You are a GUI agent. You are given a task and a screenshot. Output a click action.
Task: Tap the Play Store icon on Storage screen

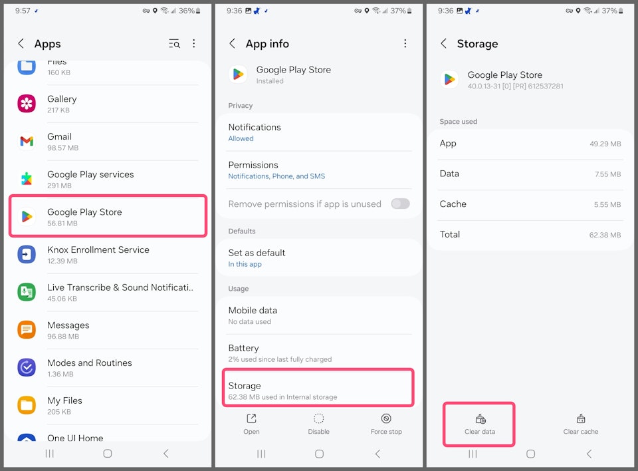coord(449,79)
